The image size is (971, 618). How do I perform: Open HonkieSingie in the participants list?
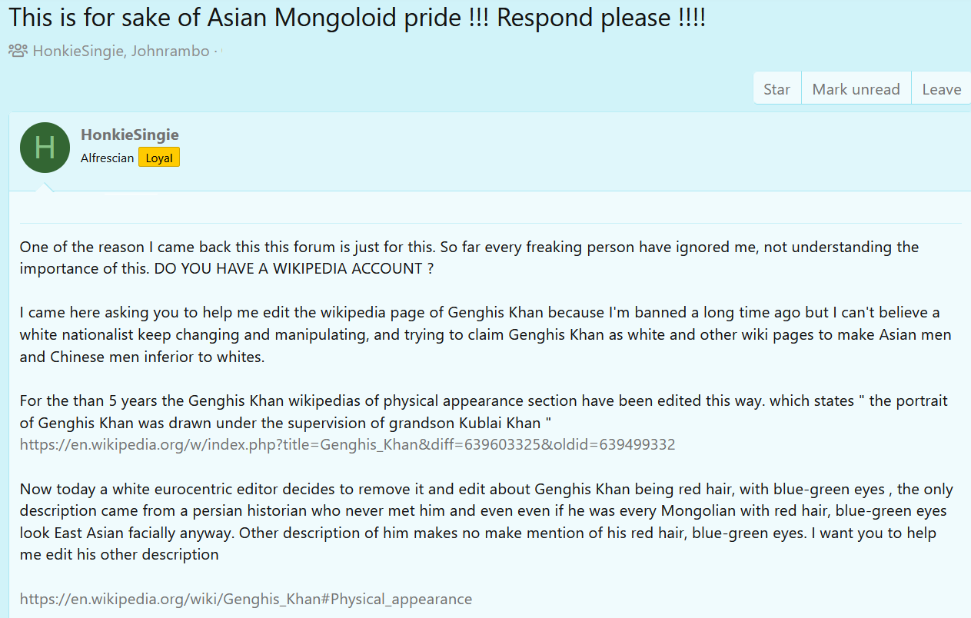tap(76, 51)
